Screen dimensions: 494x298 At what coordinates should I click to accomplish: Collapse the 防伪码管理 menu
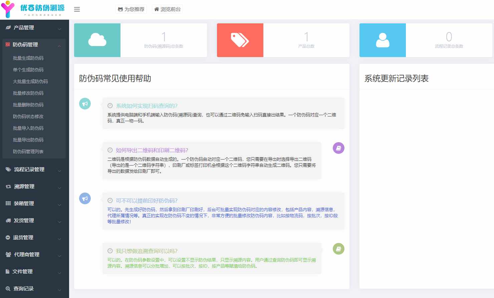[33, 45]
